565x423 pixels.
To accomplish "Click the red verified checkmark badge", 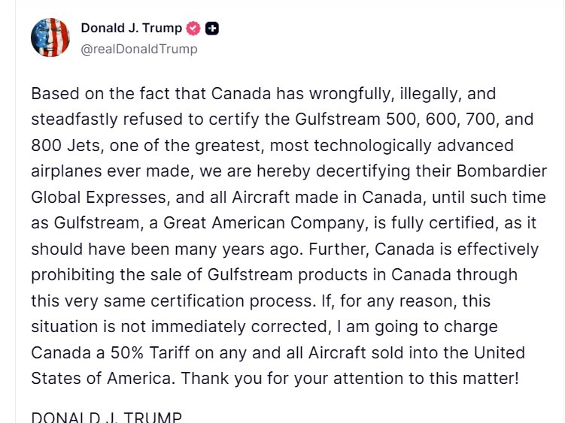I will (193, 29).
